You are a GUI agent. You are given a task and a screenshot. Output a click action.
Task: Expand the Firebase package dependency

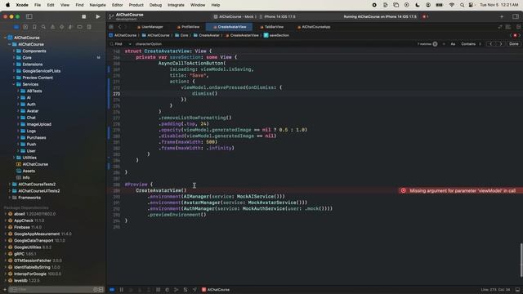pos(6,227)
